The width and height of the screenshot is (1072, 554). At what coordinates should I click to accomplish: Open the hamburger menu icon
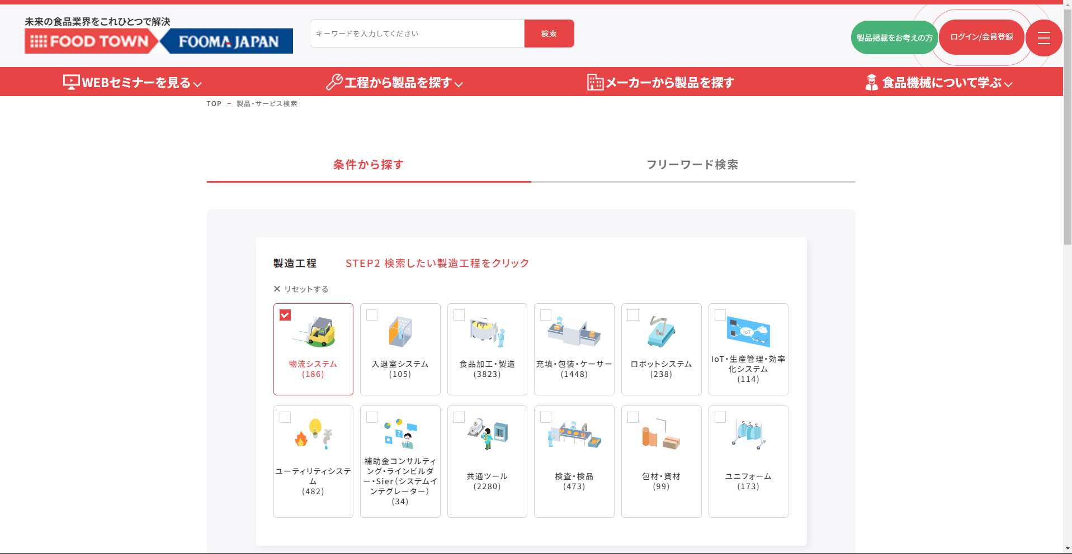(1043, 38)
